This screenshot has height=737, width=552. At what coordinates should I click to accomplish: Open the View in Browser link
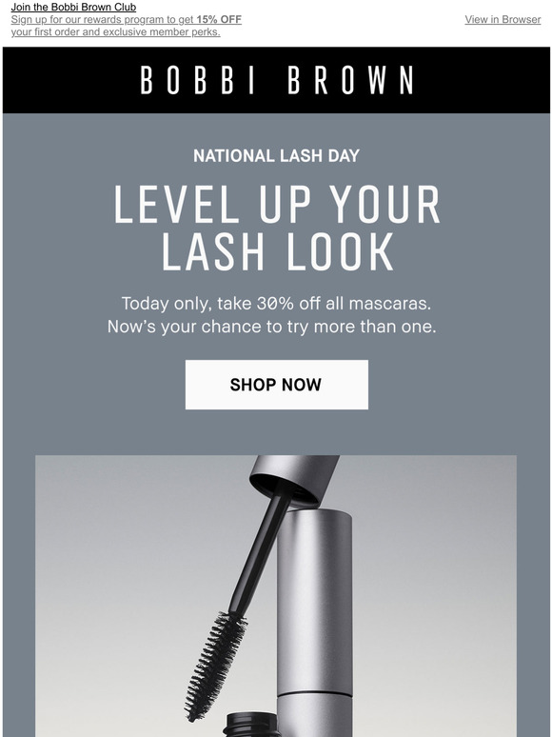503,20
